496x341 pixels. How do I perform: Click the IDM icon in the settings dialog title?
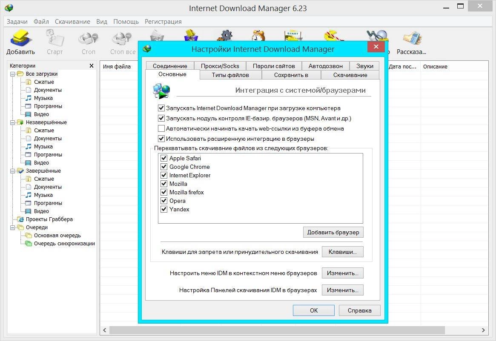coord(147,48)
